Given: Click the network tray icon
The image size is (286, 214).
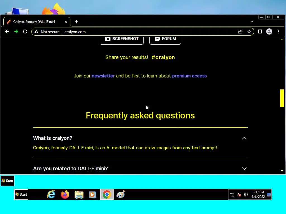Looking at the screenshot, I should click(x=232, y=194).
